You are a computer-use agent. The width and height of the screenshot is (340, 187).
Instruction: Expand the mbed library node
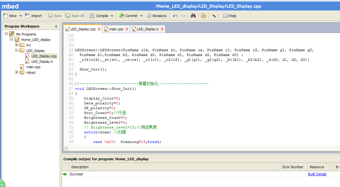coord(17,72)
